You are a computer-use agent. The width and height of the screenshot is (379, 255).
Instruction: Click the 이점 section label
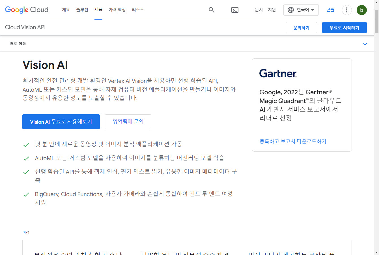(x=26, y=232)
